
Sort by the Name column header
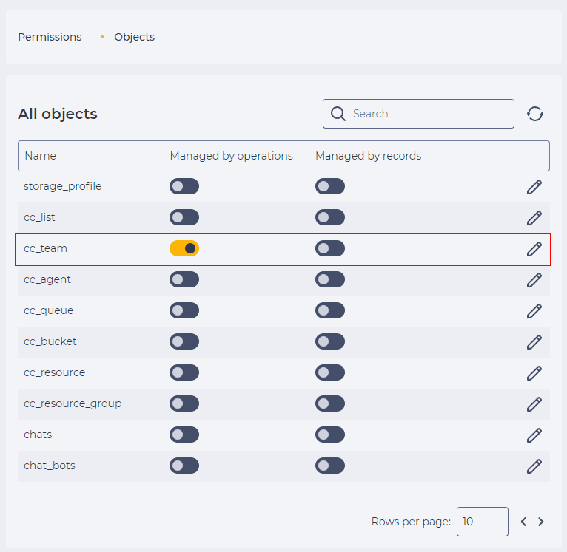[x=40, y=156]
